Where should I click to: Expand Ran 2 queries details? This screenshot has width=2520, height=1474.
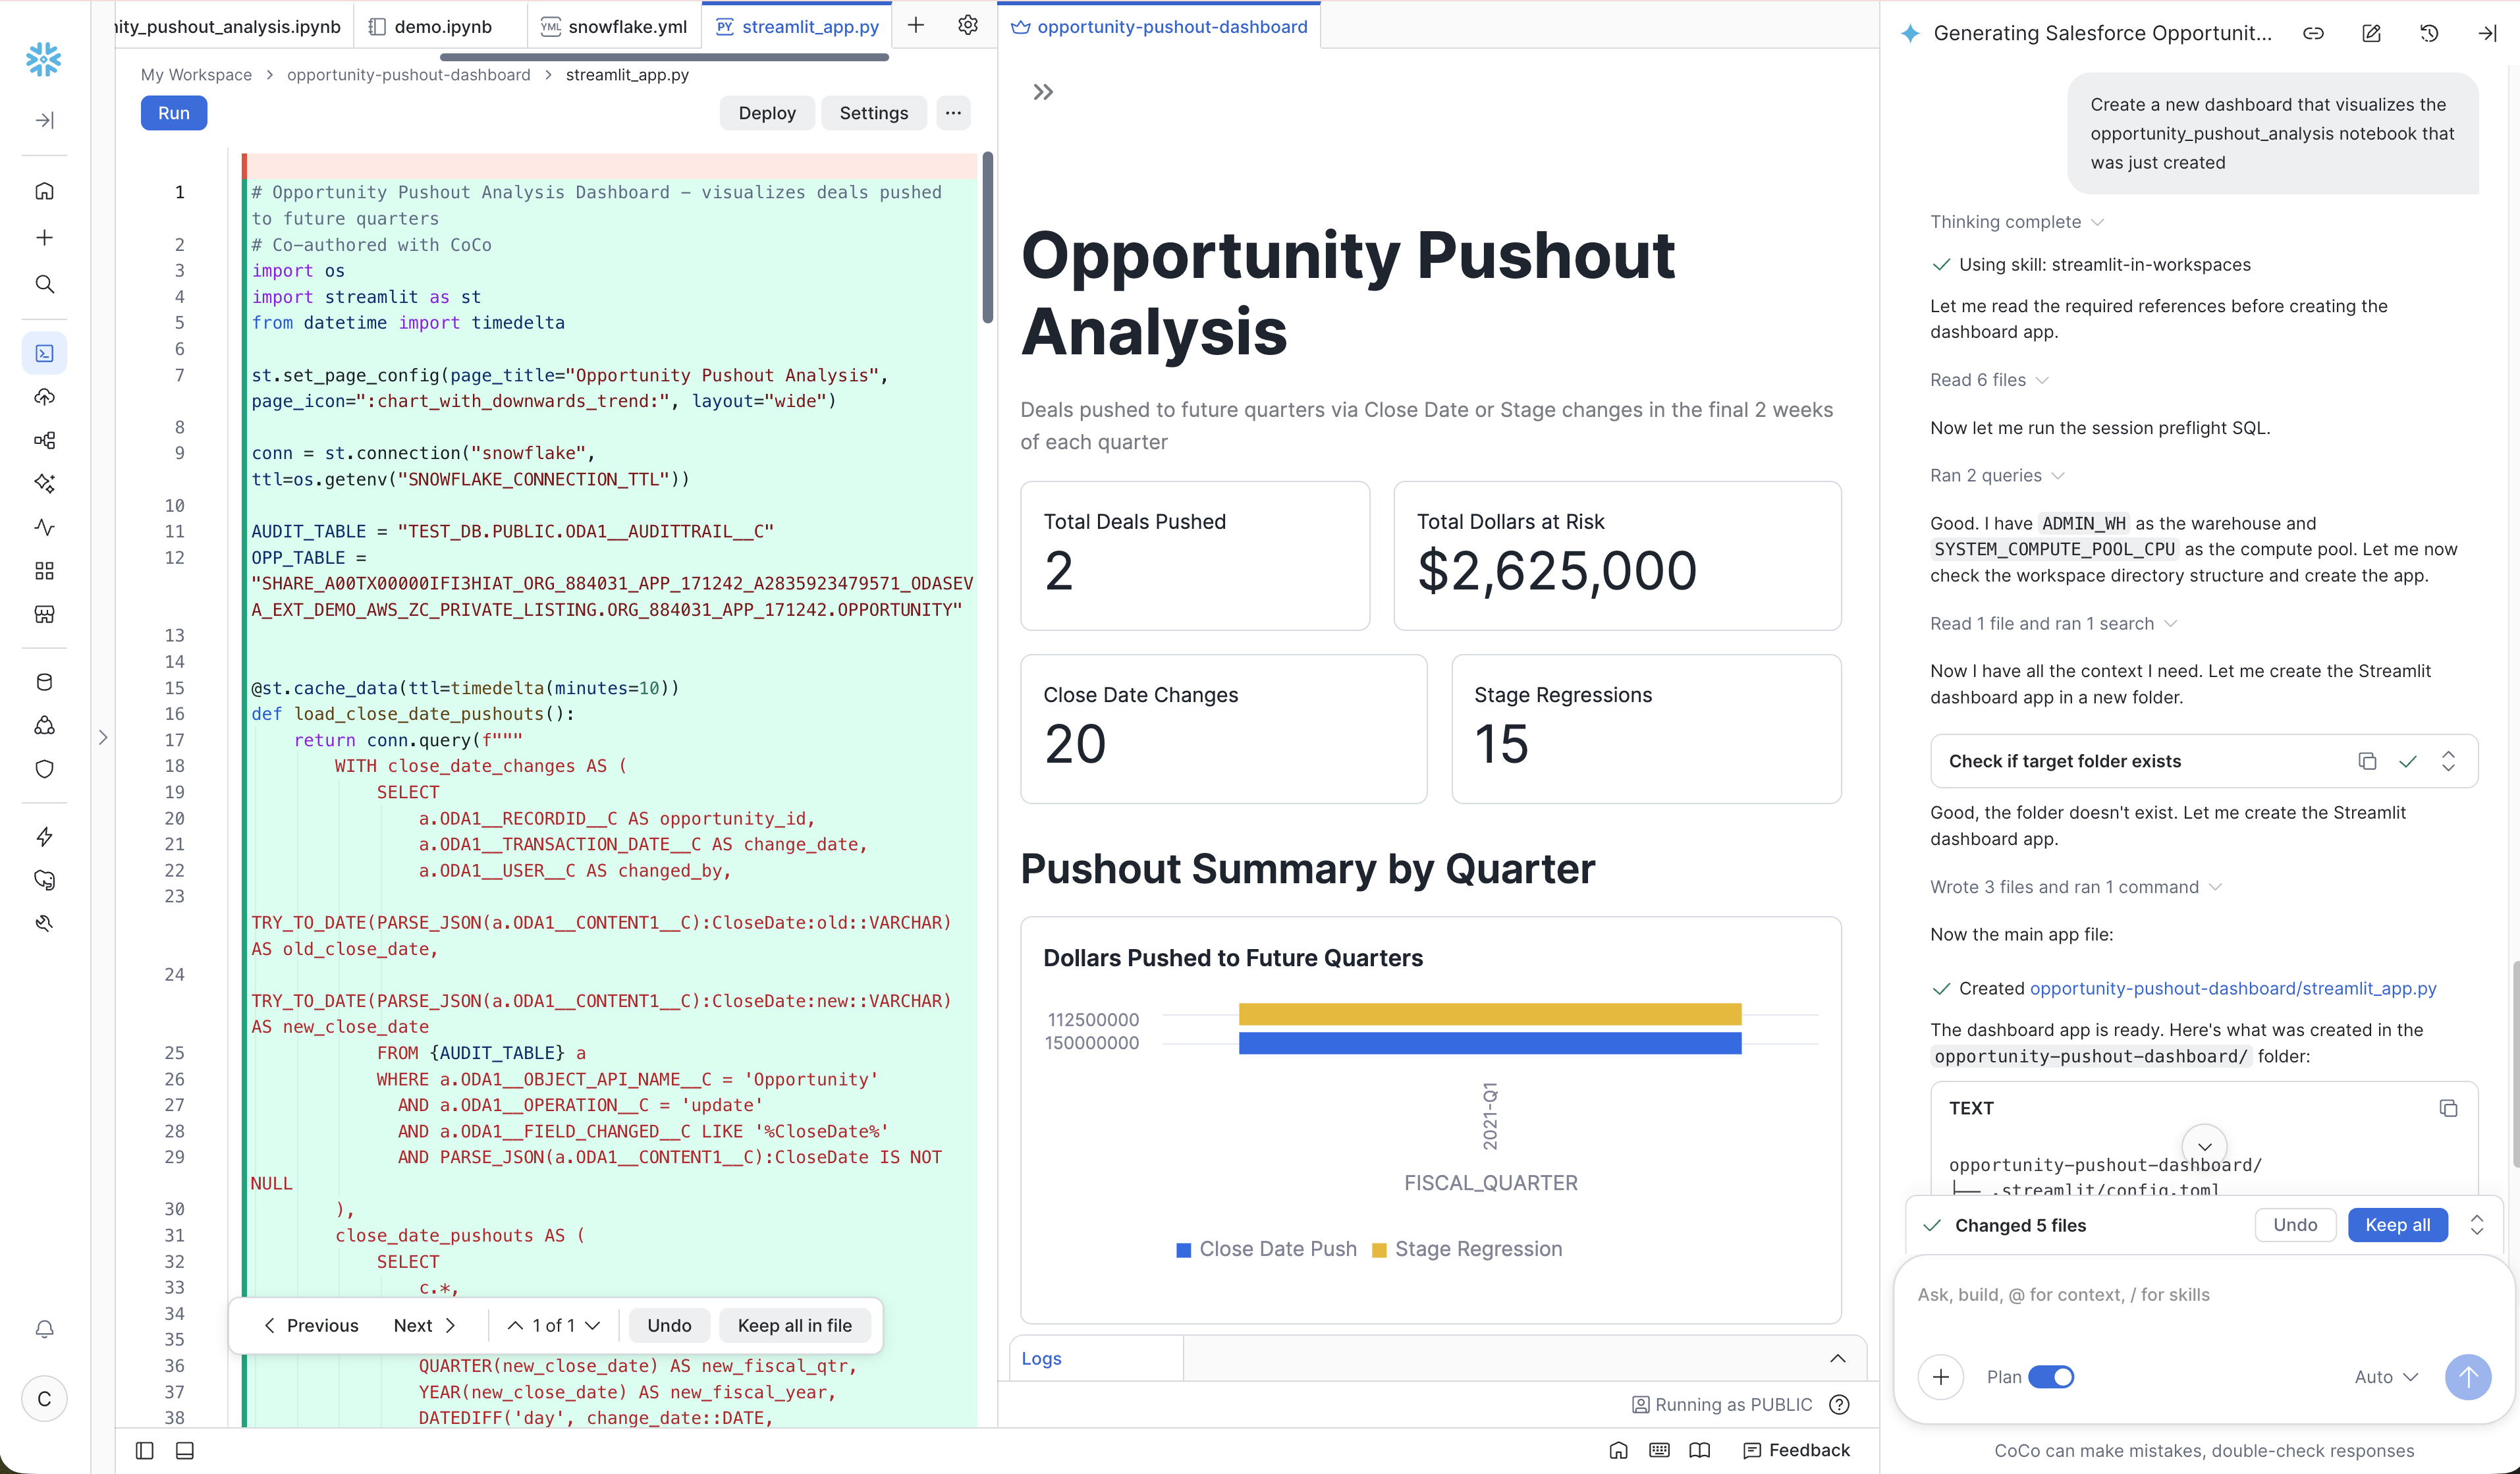1997,475
